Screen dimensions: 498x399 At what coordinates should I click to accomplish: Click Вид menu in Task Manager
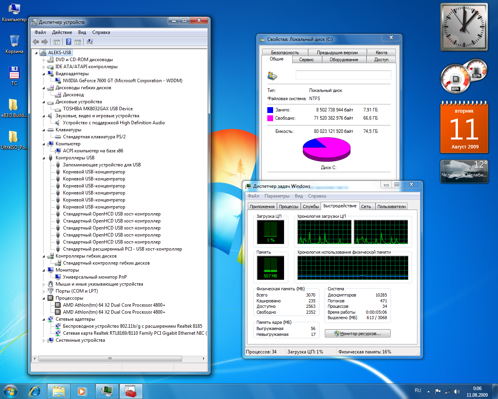(298, 196)
